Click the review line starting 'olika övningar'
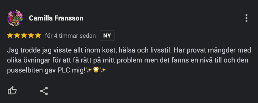The image size is (258, 103). tap(127, 60)
